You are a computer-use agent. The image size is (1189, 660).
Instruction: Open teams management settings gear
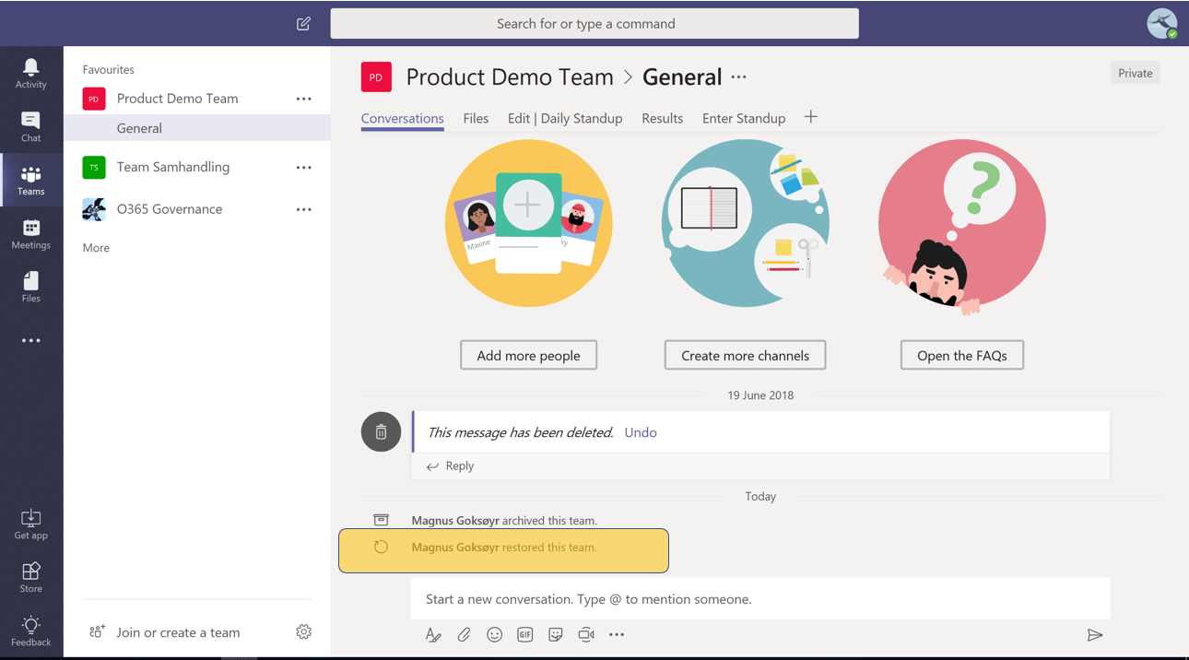pyautogui.click(x=304, y=631)
